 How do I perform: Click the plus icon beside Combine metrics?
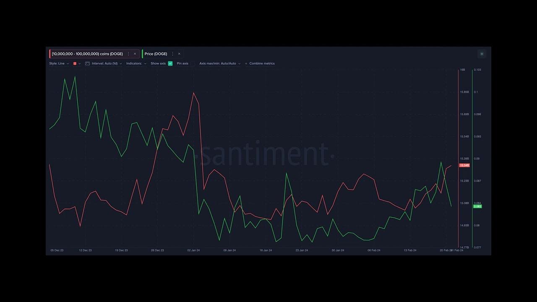click(x=246, y=64)
